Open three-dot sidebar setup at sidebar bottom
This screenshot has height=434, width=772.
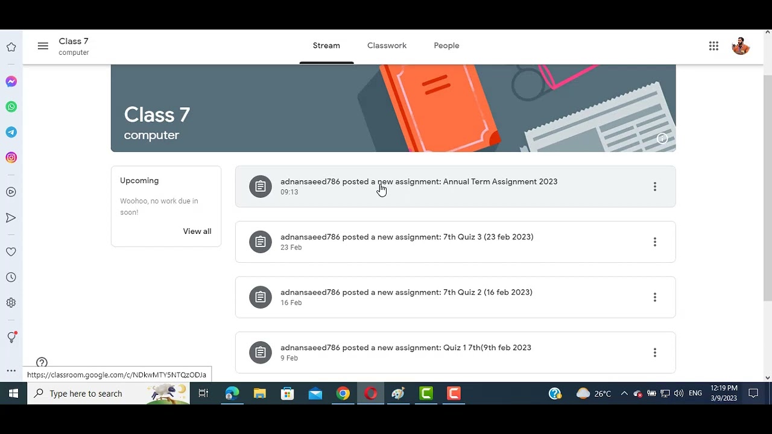tap(11, 371)
